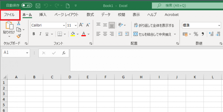Open the ファイル (File) tab

click(9, 15)
